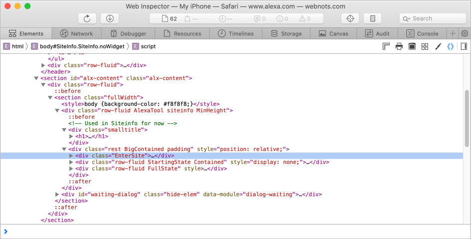Expand the waiting-dialog div
Viewport: 471px width, 239px height.
pyautogui.click(x=57, y=194)
